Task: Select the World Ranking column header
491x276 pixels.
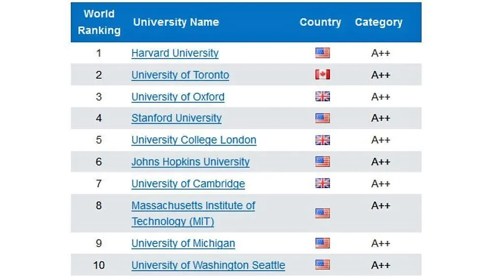Action: click(99, 22)
